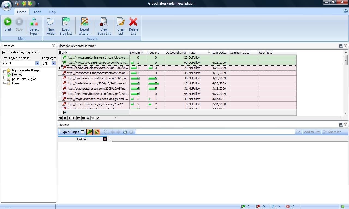Click the Preview URL address field

(215, 132)
